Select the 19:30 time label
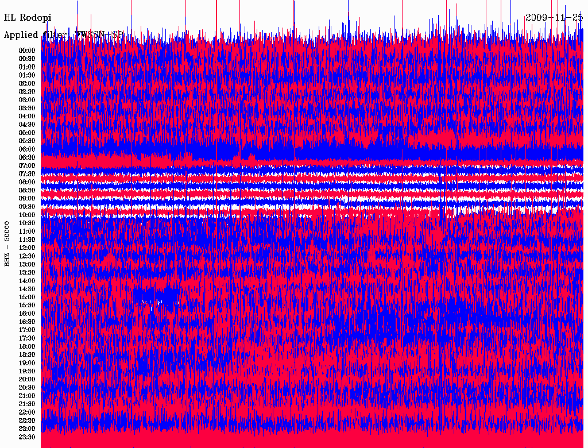Viewport: 588px width, 448px height. tap(27, 372)
